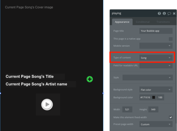Change the Background style dropdown

click(156, 90)
